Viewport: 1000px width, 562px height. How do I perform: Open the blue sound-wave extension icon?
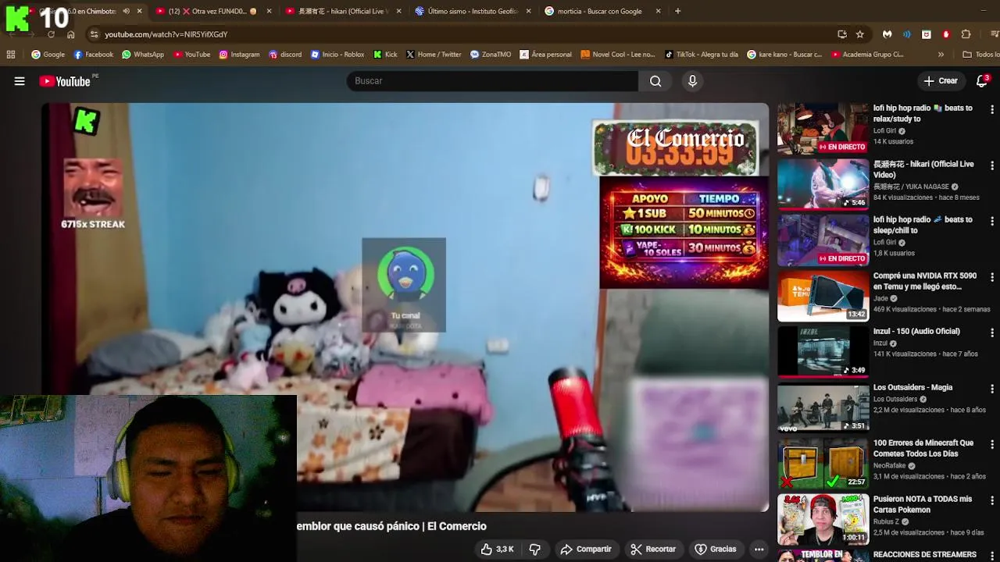[x=907, y=34]
